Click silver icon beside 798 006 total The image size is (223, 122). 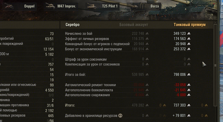tap(189, 75)
